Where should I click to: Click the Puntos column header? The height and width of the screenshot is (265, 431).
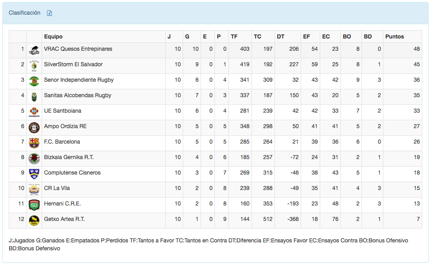394,36
